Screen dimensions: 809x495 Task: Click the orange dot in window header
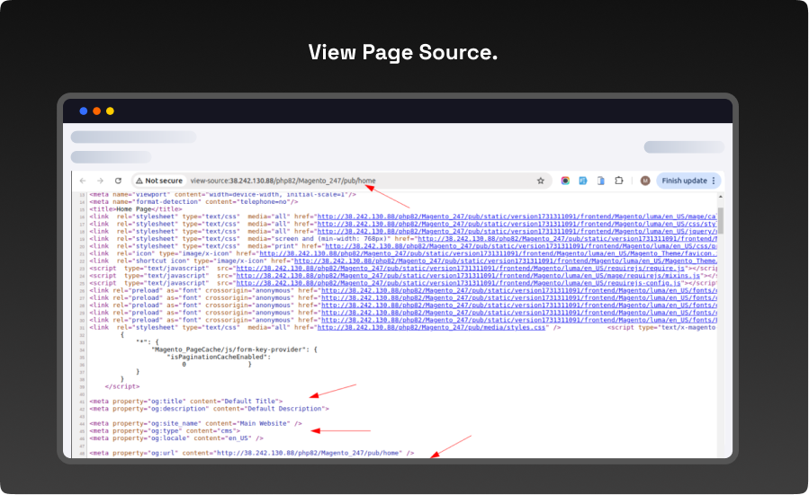coord(97,111)
